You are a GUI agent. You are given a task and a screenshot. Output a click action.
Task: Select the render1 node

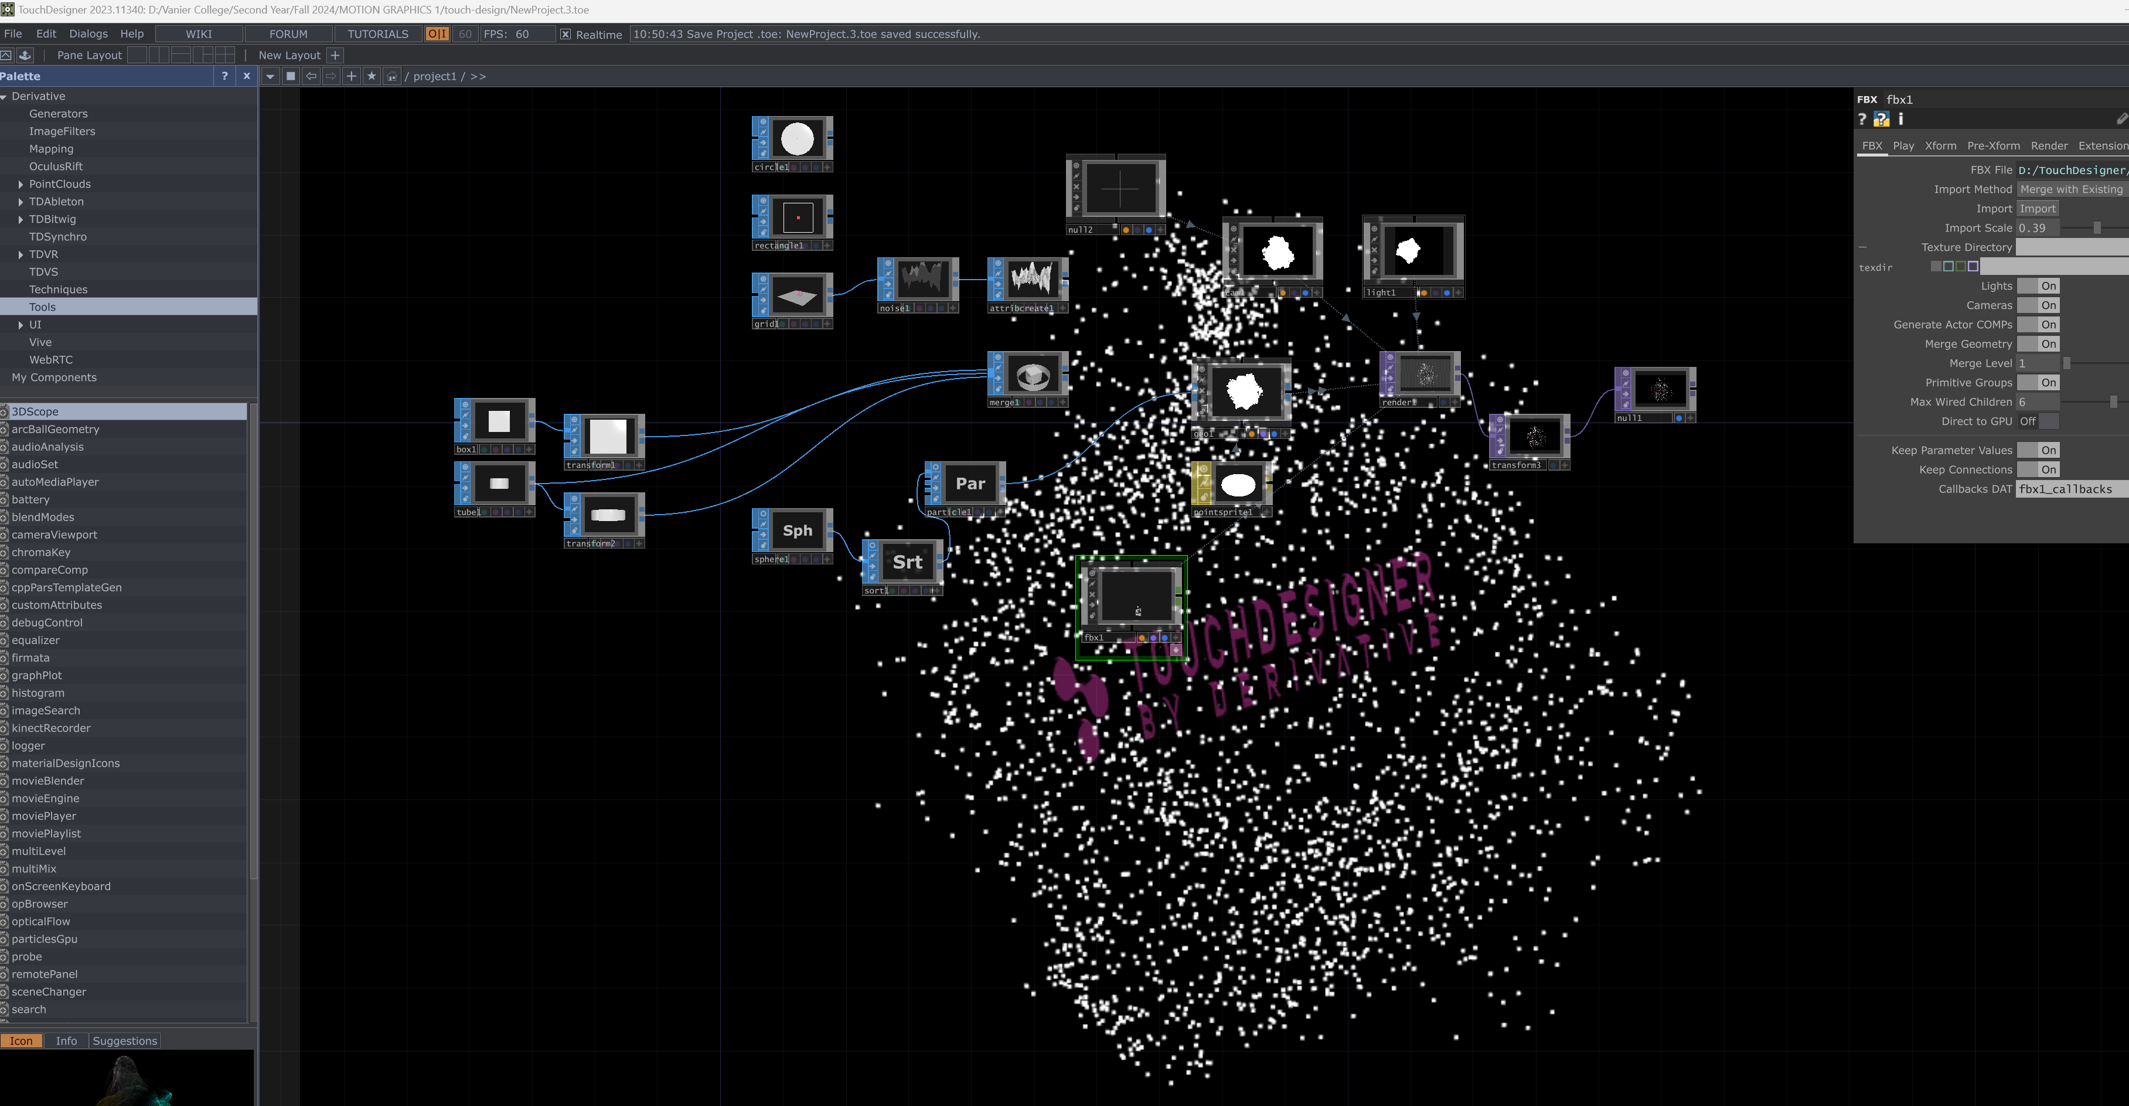pyautogui.click(x=1420, y=379)
